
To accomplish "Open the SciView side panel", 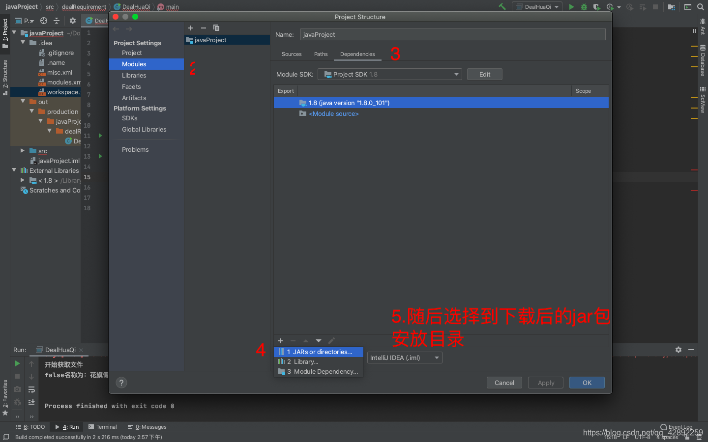I will click(703, 100).
